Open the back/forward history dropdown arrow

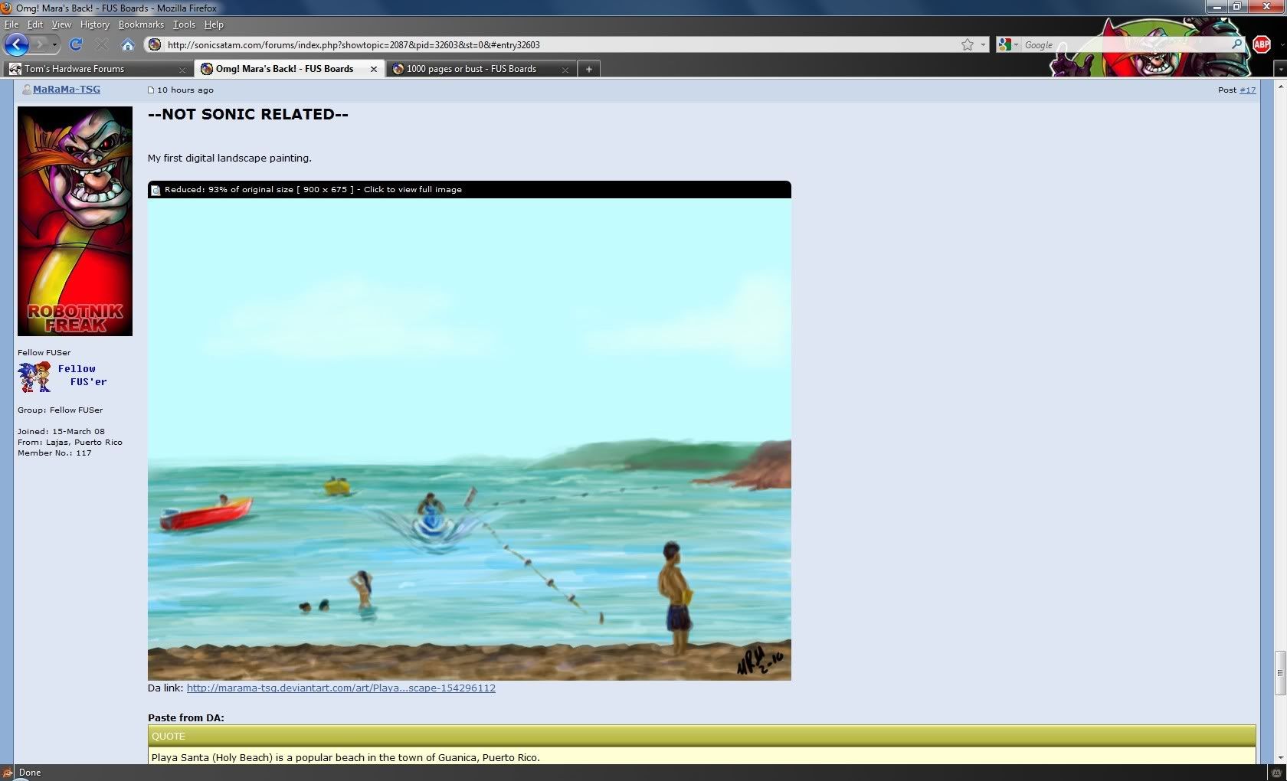(x=54, y=45)
